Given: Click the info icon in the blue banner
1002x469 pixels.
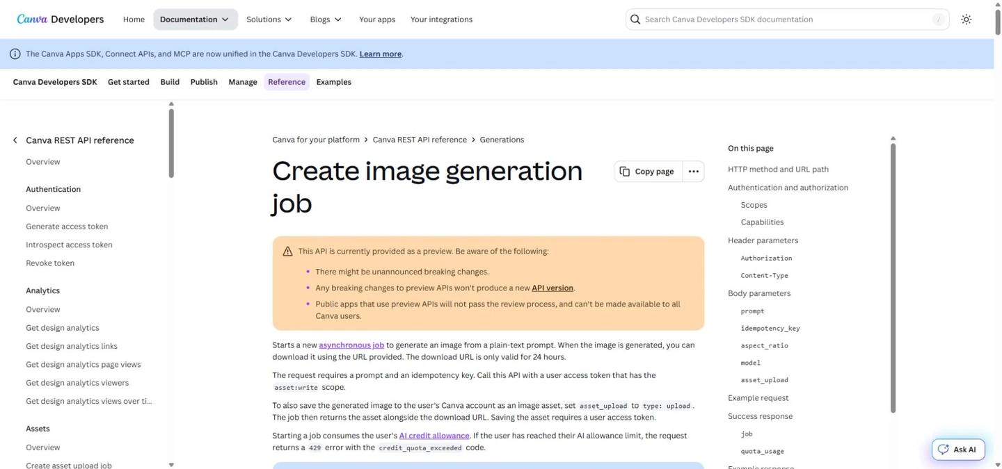Looking at the screenshot, I should point(15,54).
